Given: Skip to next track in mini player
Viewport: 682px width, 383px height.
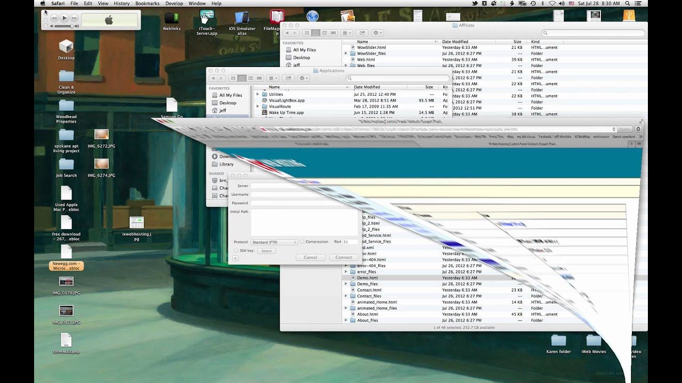Looking at the screenshot, I should click(x=74, y=18).
